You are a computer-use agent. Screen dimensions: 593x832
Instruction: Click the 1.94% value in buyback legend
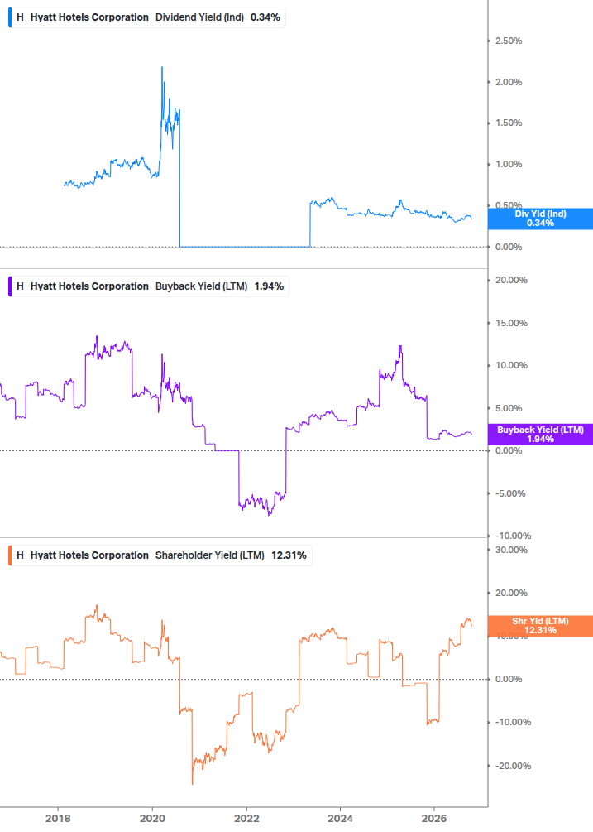[x=270, y=286]
